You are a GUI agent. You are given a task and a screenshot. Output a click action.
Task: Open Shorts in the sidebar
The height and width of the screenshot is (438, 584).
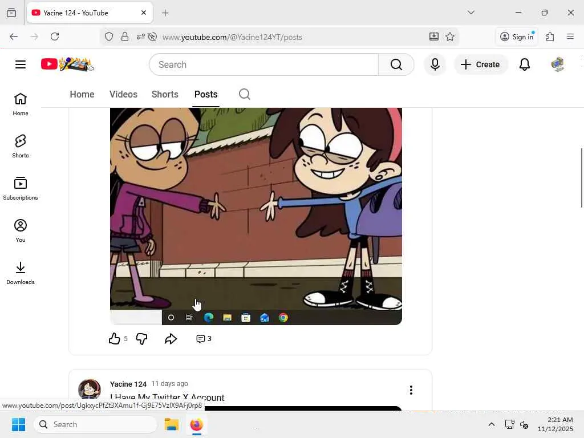coord(21,147)
